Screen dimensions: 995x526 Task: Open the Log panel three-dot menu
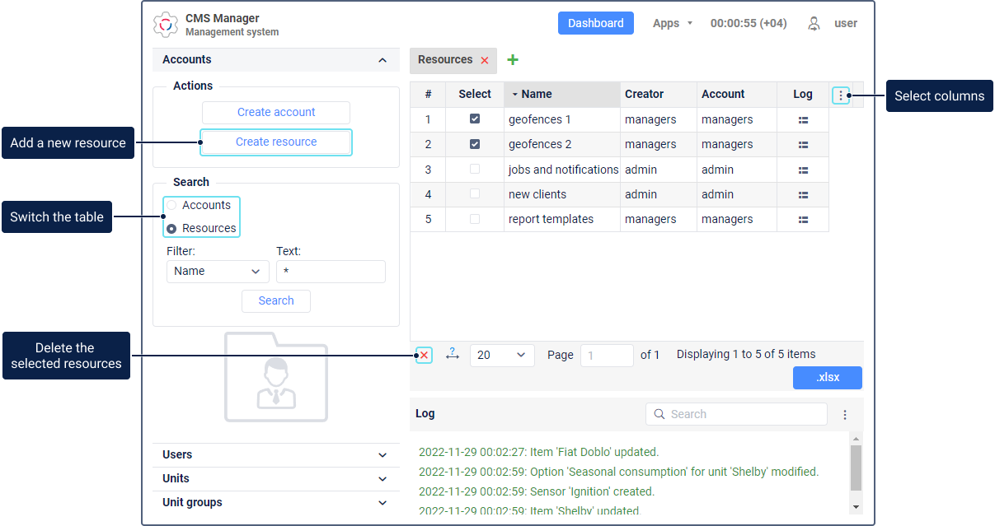845,415
